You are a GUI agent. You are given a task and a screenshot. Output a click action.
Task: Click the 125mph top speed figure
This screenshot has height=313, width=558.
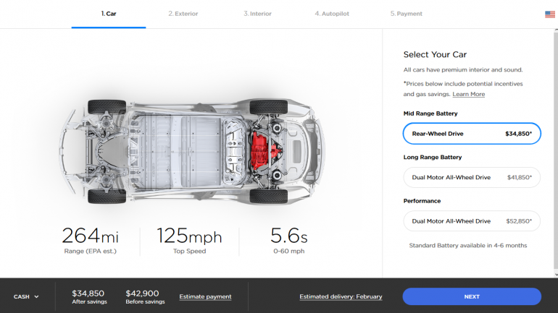click(189, 239)
